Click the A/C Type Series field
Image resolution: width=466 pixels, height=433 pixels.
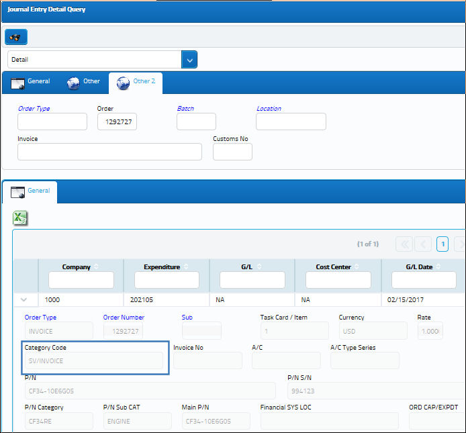(x=365, y=360)
